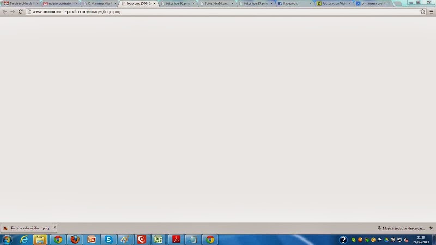The width and height of the screenshot is (436, 245).
Task: Open Excel from the taskbar
Action: [x=159, y=240]
